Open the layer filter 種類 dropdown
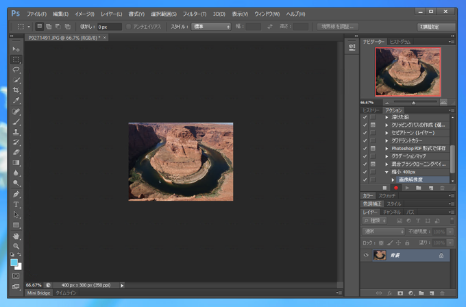This screenshot has height=307, width=466. coord(374,221)
